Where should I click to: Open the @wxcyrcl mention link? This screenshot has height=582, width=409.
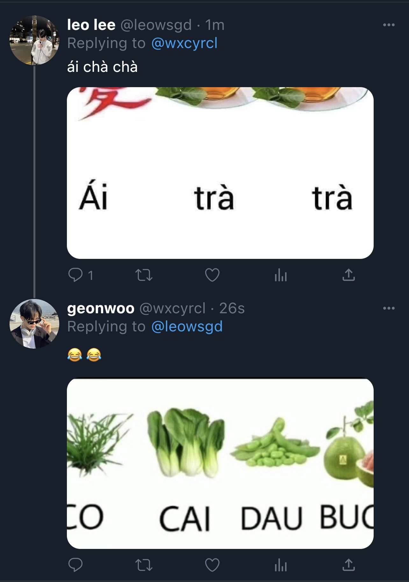coord(184,43)
